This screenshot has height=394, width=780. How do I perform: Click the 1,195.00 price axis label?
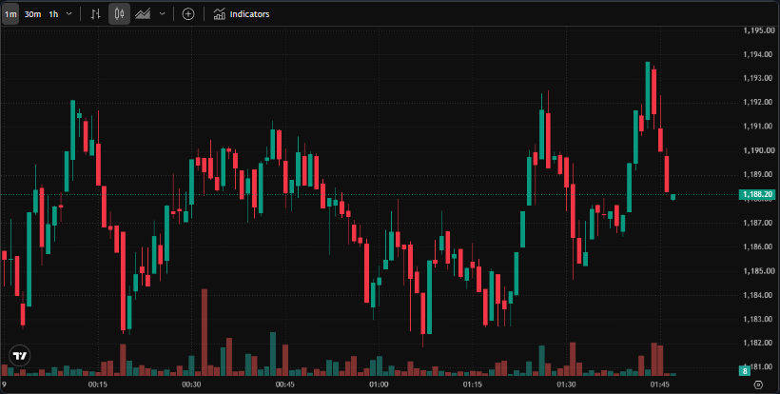tap(758, 30)
